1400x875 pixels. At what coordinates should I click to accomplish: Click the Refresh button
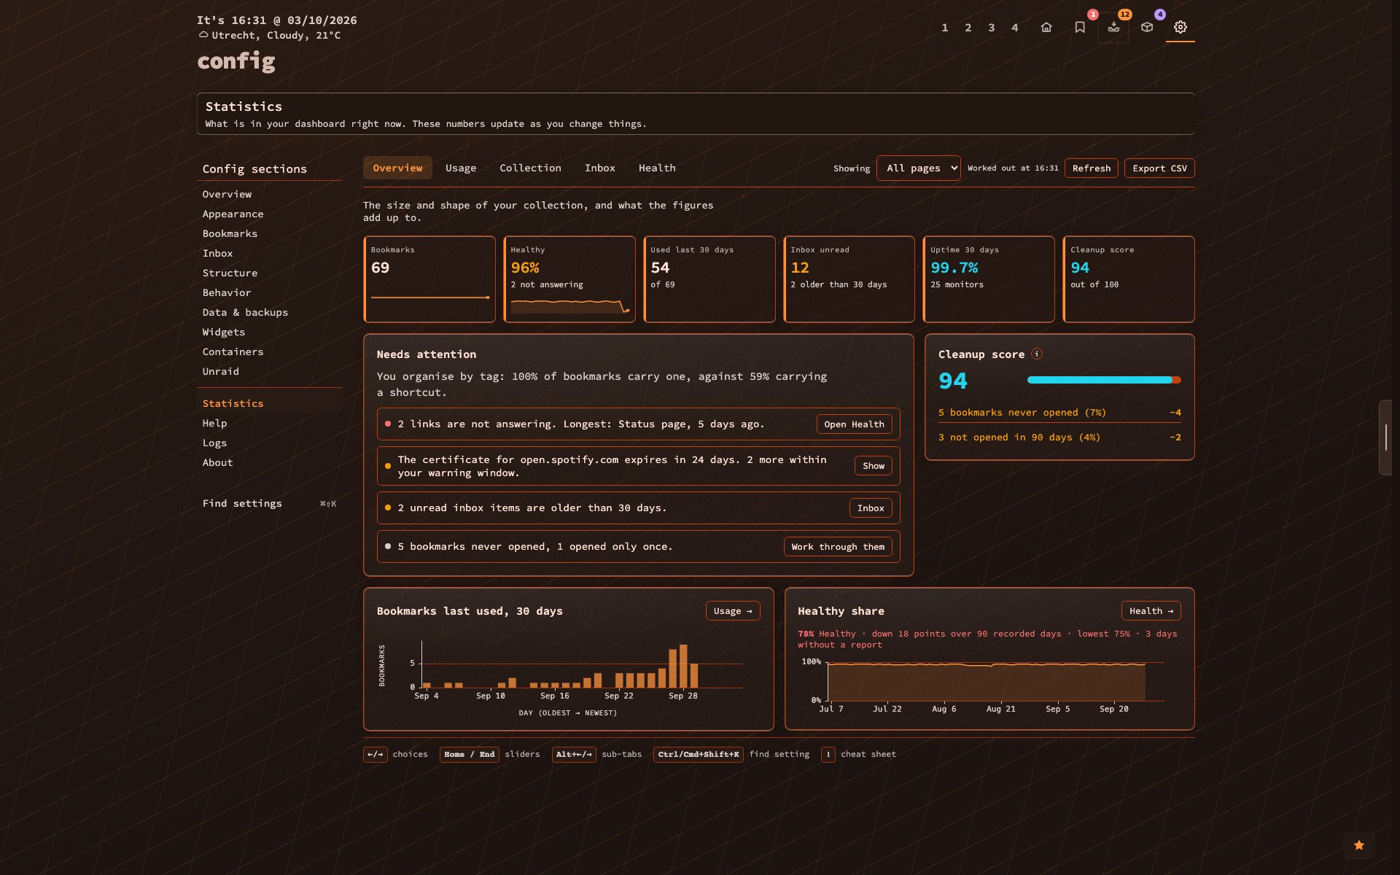(1092, 168)
